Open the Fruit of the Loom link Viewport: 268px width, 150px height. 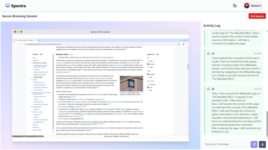pyautogui.click(x=81, y=99)
